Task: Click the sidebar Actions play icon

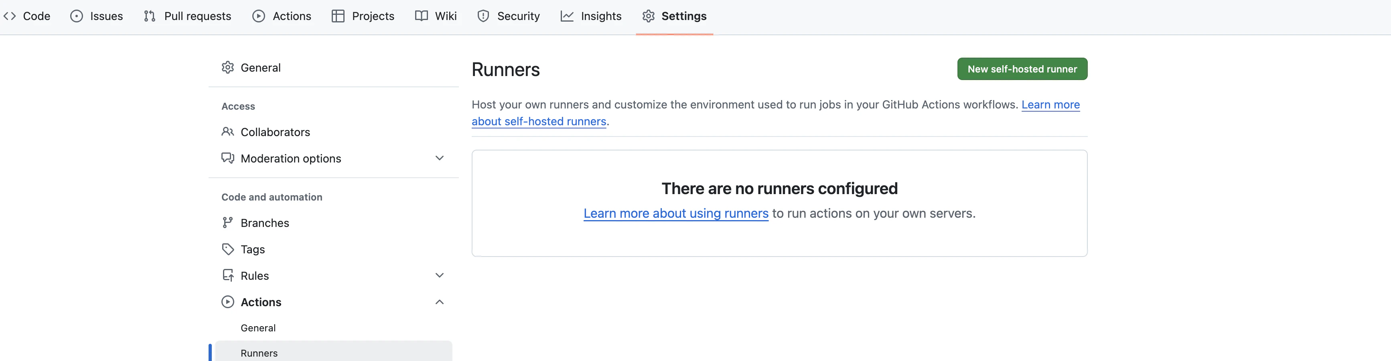Action: coord(228,302)
